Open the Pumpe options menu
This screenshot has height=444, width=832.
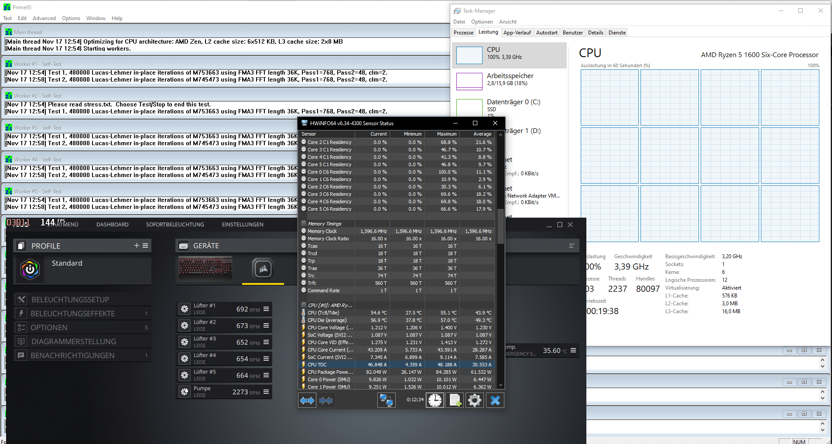[x=266, y=392]
